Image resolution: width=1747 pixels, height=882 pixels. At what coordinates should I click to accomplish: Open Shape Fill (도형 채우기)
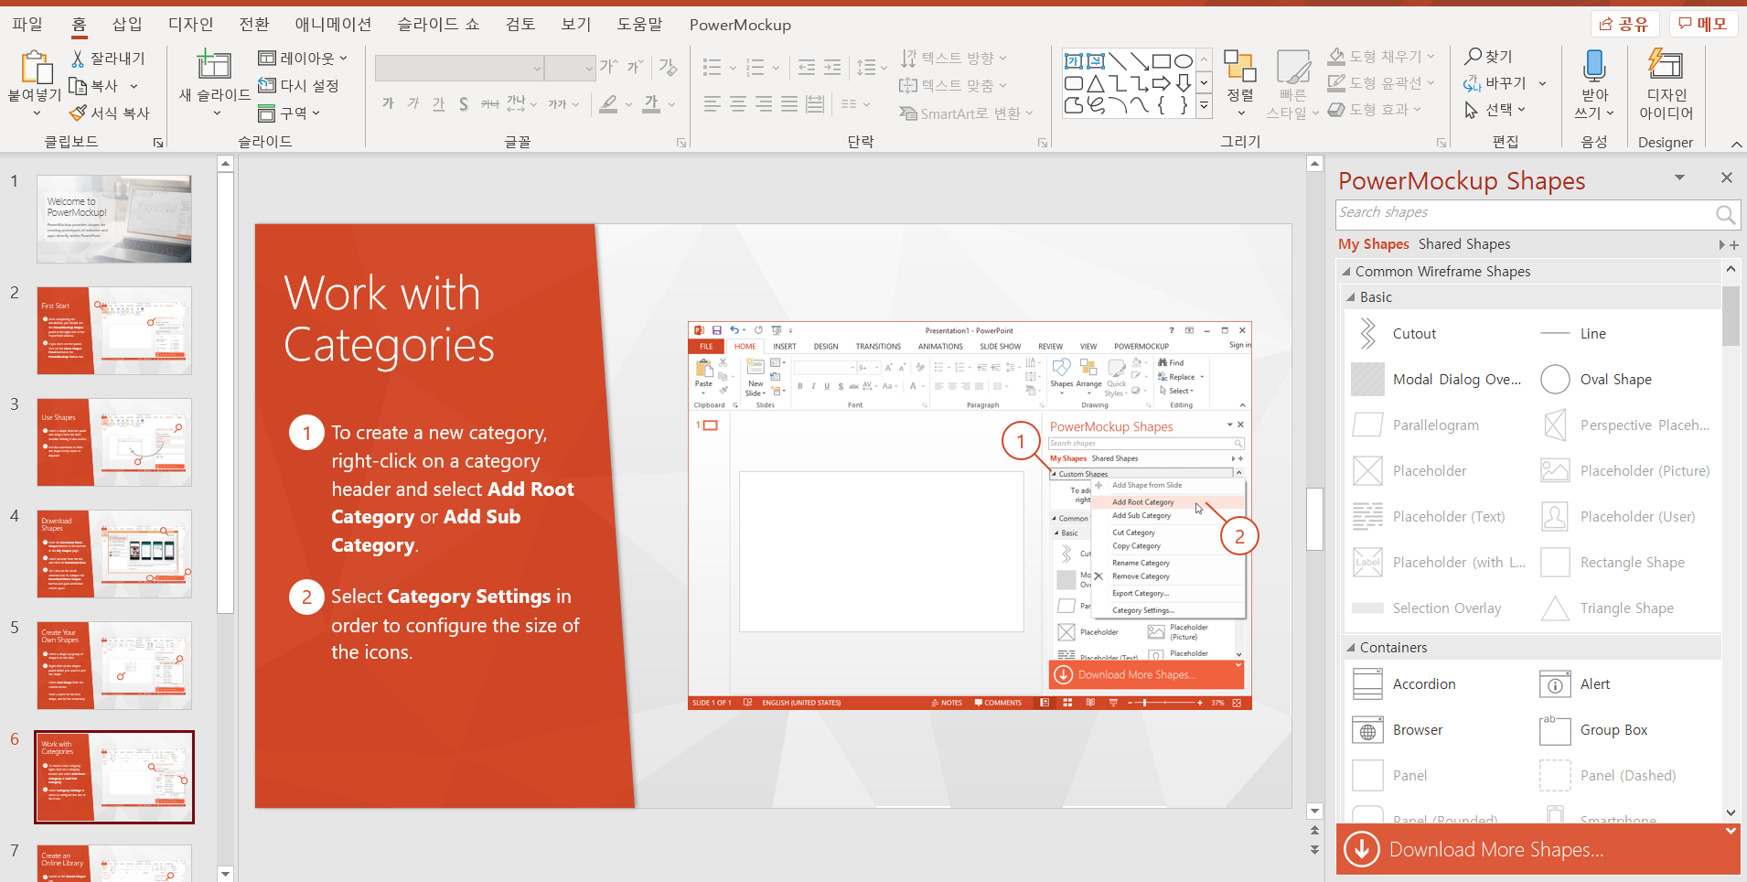[x=1381, y=56]
